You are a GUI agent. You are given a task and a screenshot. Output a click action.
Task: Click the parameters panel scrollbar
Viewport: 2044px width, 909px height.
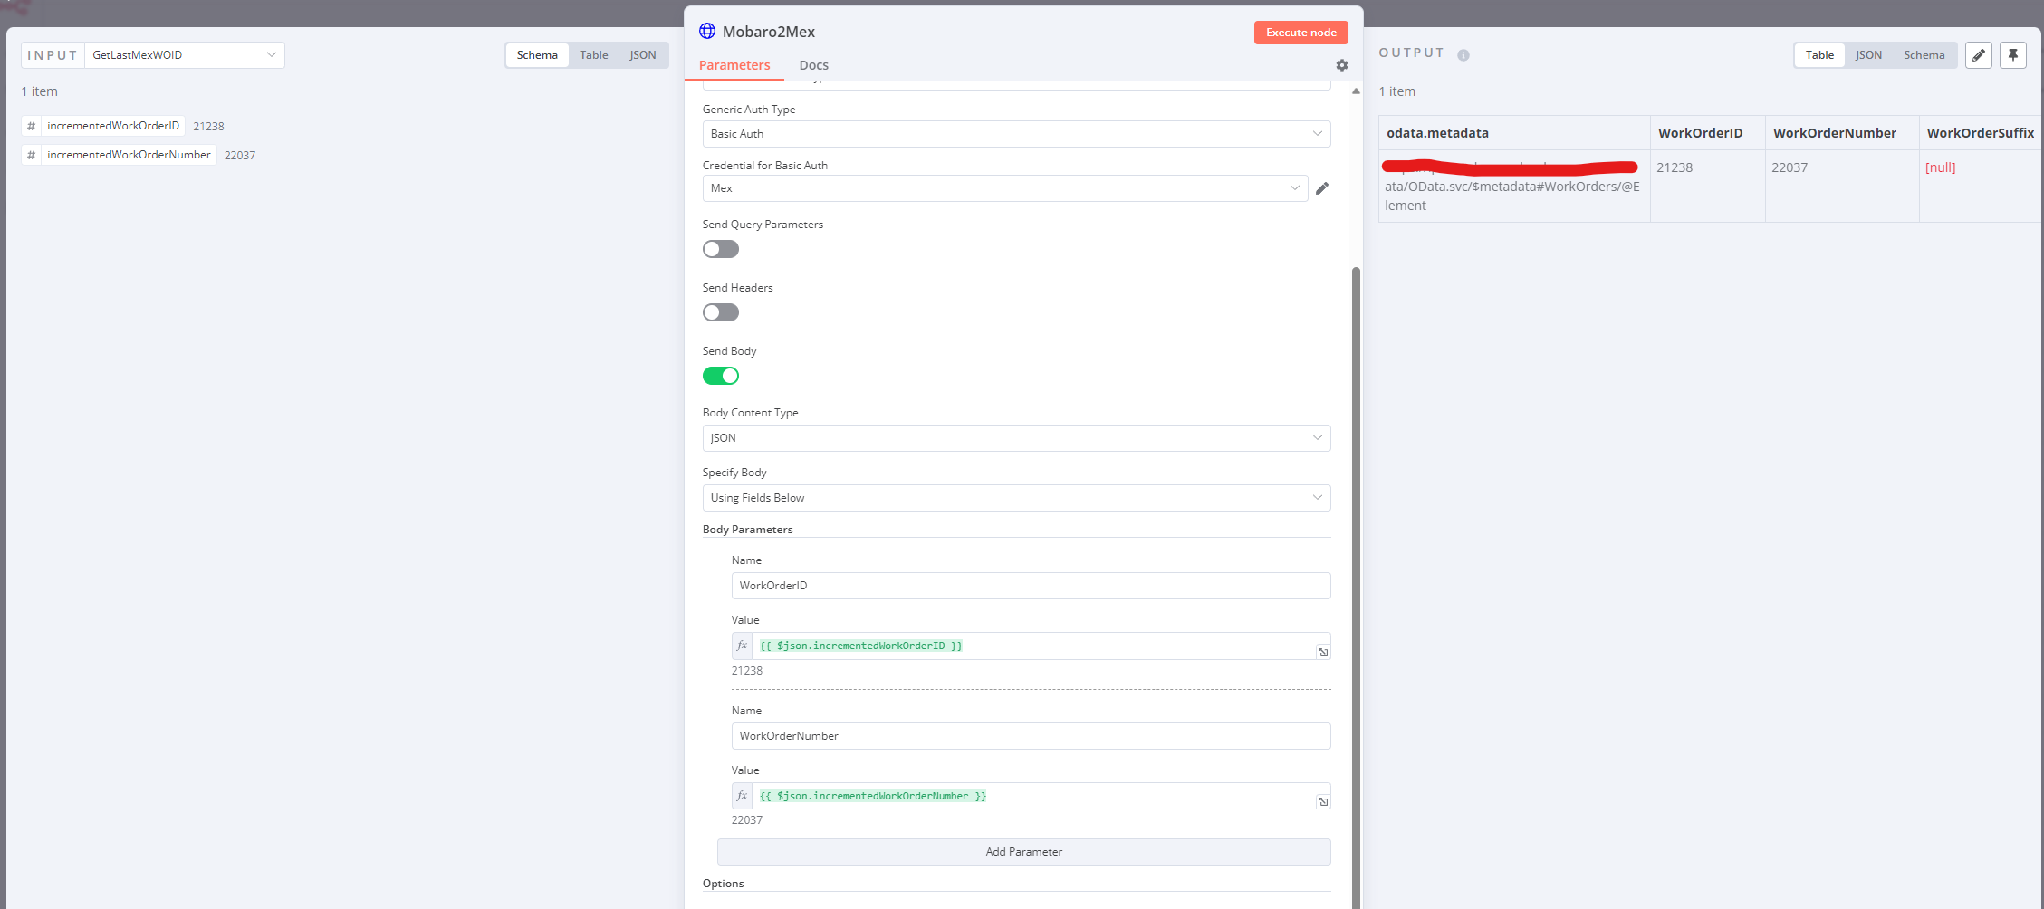coord(1355,543)
